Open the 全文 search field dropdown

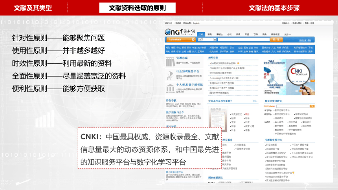[x=207, y=39]
